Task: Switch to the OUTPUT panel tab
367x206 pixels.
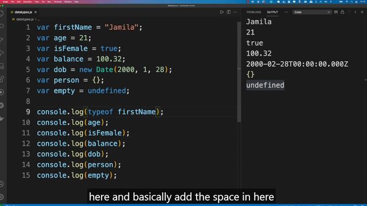Action: click(272, 12)
